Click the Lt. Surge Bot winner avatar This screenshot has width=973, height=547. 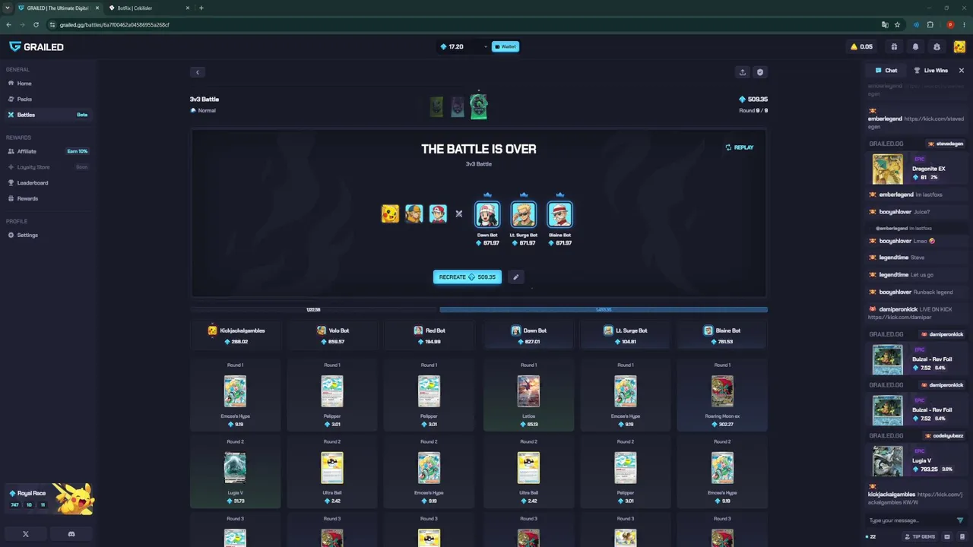point(523,214)
